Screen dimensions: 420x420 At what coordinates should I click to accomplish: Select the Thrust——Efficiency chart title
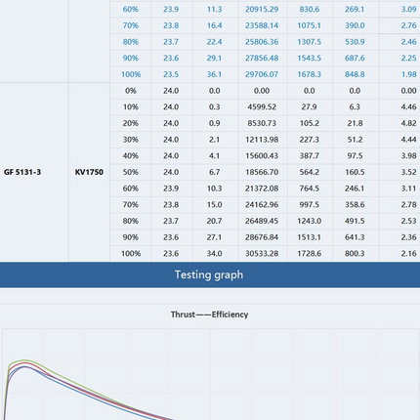[x=209, y=315]
